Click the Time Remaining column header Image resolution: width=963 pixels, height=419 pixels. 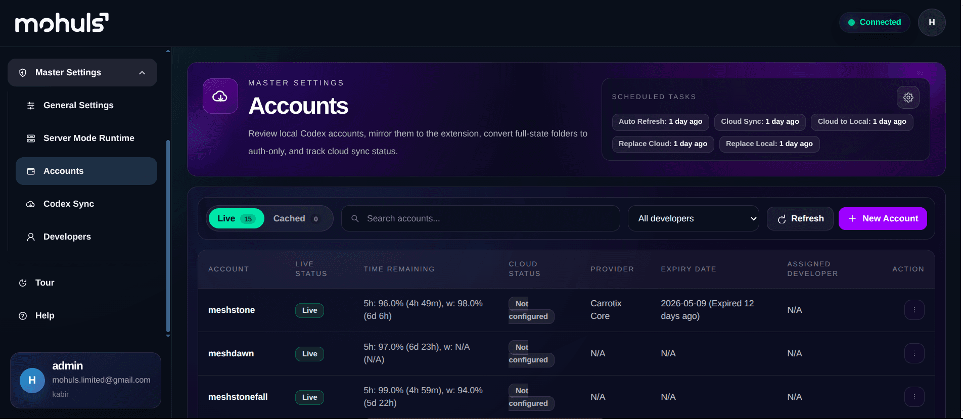tap(399, 269)
